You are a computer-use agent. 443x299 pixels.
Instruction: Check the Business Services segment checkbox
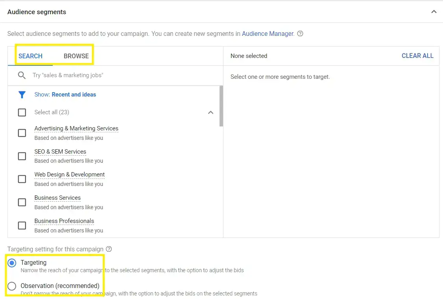(22, 202)
